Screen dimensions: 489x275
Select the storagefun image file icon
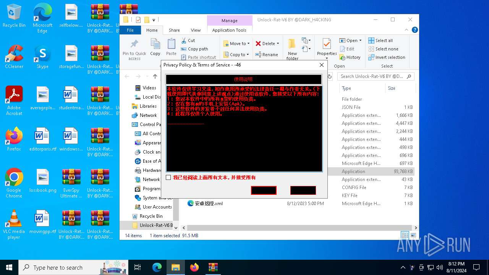point(71,57)
